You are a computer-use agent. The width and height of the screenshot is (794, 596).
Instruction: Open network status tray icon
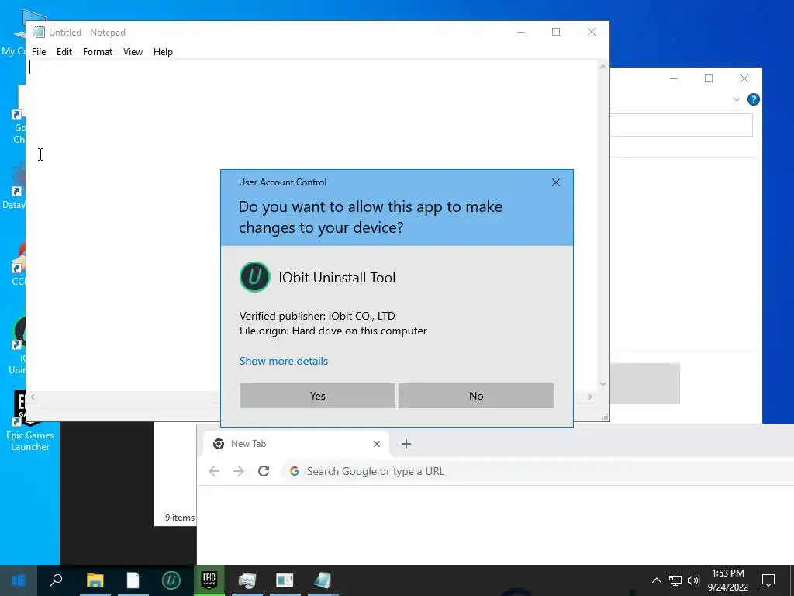click(x=675, y=580)
